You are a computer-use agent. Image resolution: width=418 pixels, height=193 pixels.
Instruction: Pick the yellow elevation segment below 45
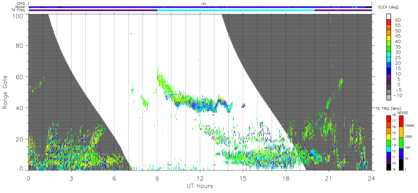[389, 38]
